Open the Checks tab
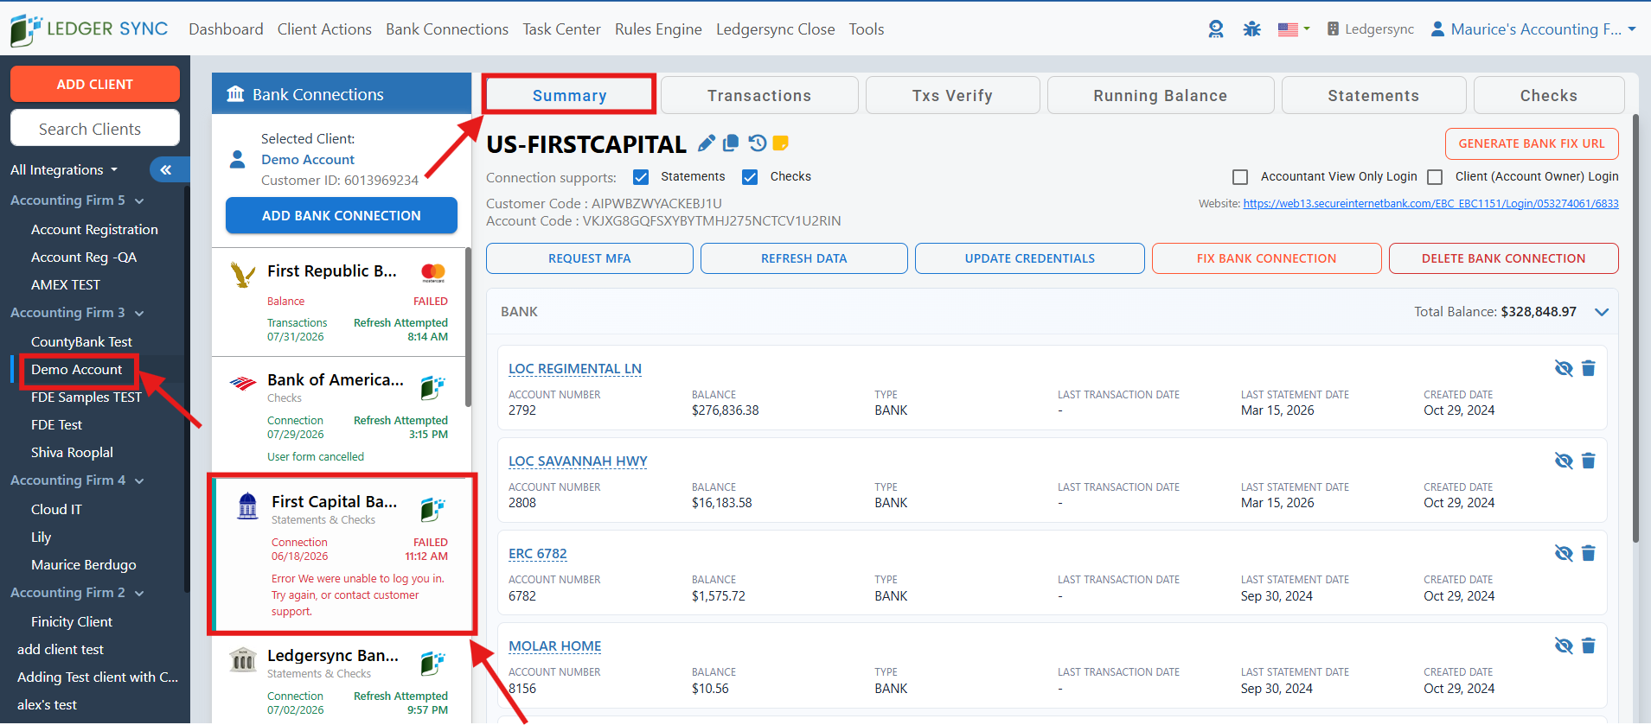 pos(1549,95)
